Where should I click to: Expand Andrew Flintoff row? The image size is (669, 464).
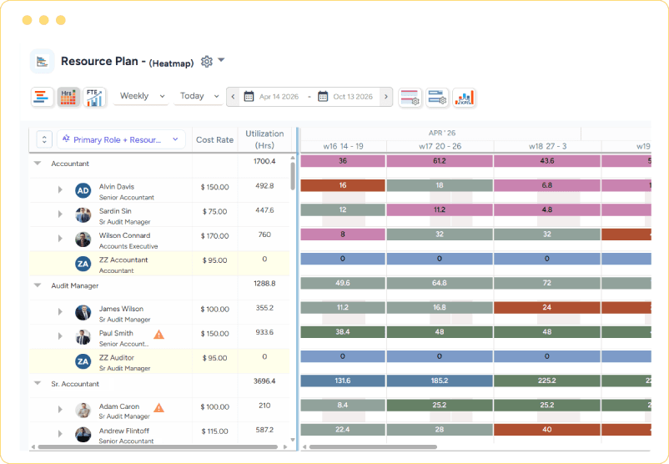click(60, 434)
